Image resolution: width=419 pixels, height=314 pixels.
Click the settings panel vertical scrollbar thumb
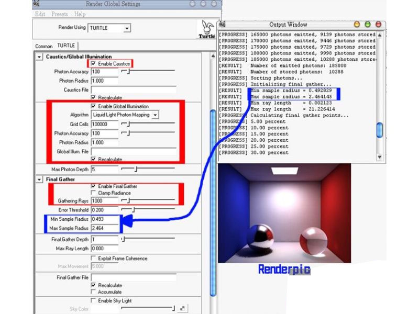[x=213, y=203]
